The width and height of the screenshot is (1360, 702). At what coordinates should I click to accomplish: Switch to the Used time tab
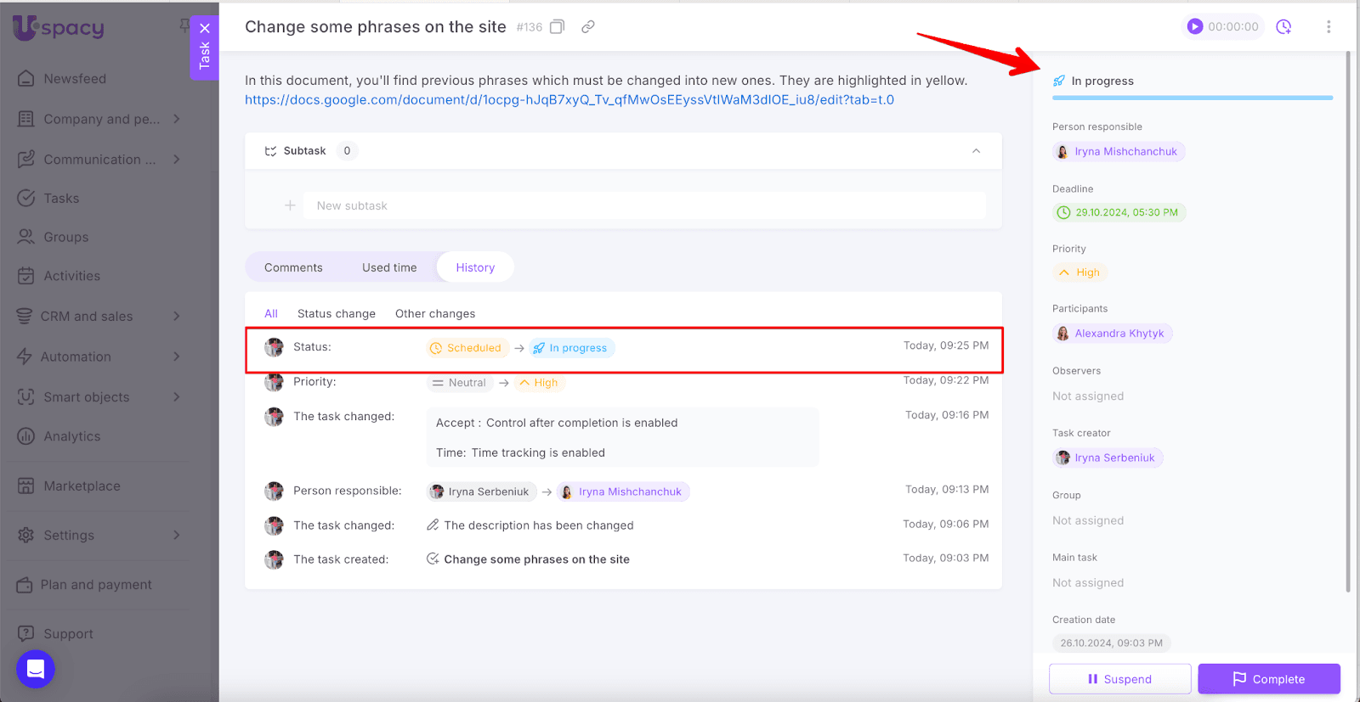[389, 267]
